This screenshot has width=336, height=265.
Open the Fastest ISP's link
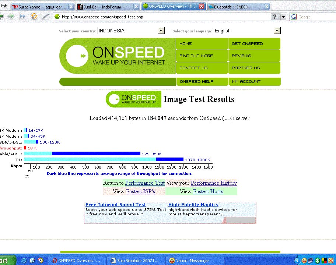(x=140, y=191)
